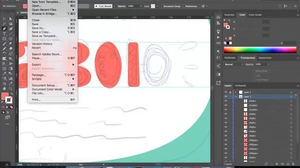Click the Swap Fill and Stroke arrow
This screenshot has width=300, height=168.
click(x=12, y=94)
